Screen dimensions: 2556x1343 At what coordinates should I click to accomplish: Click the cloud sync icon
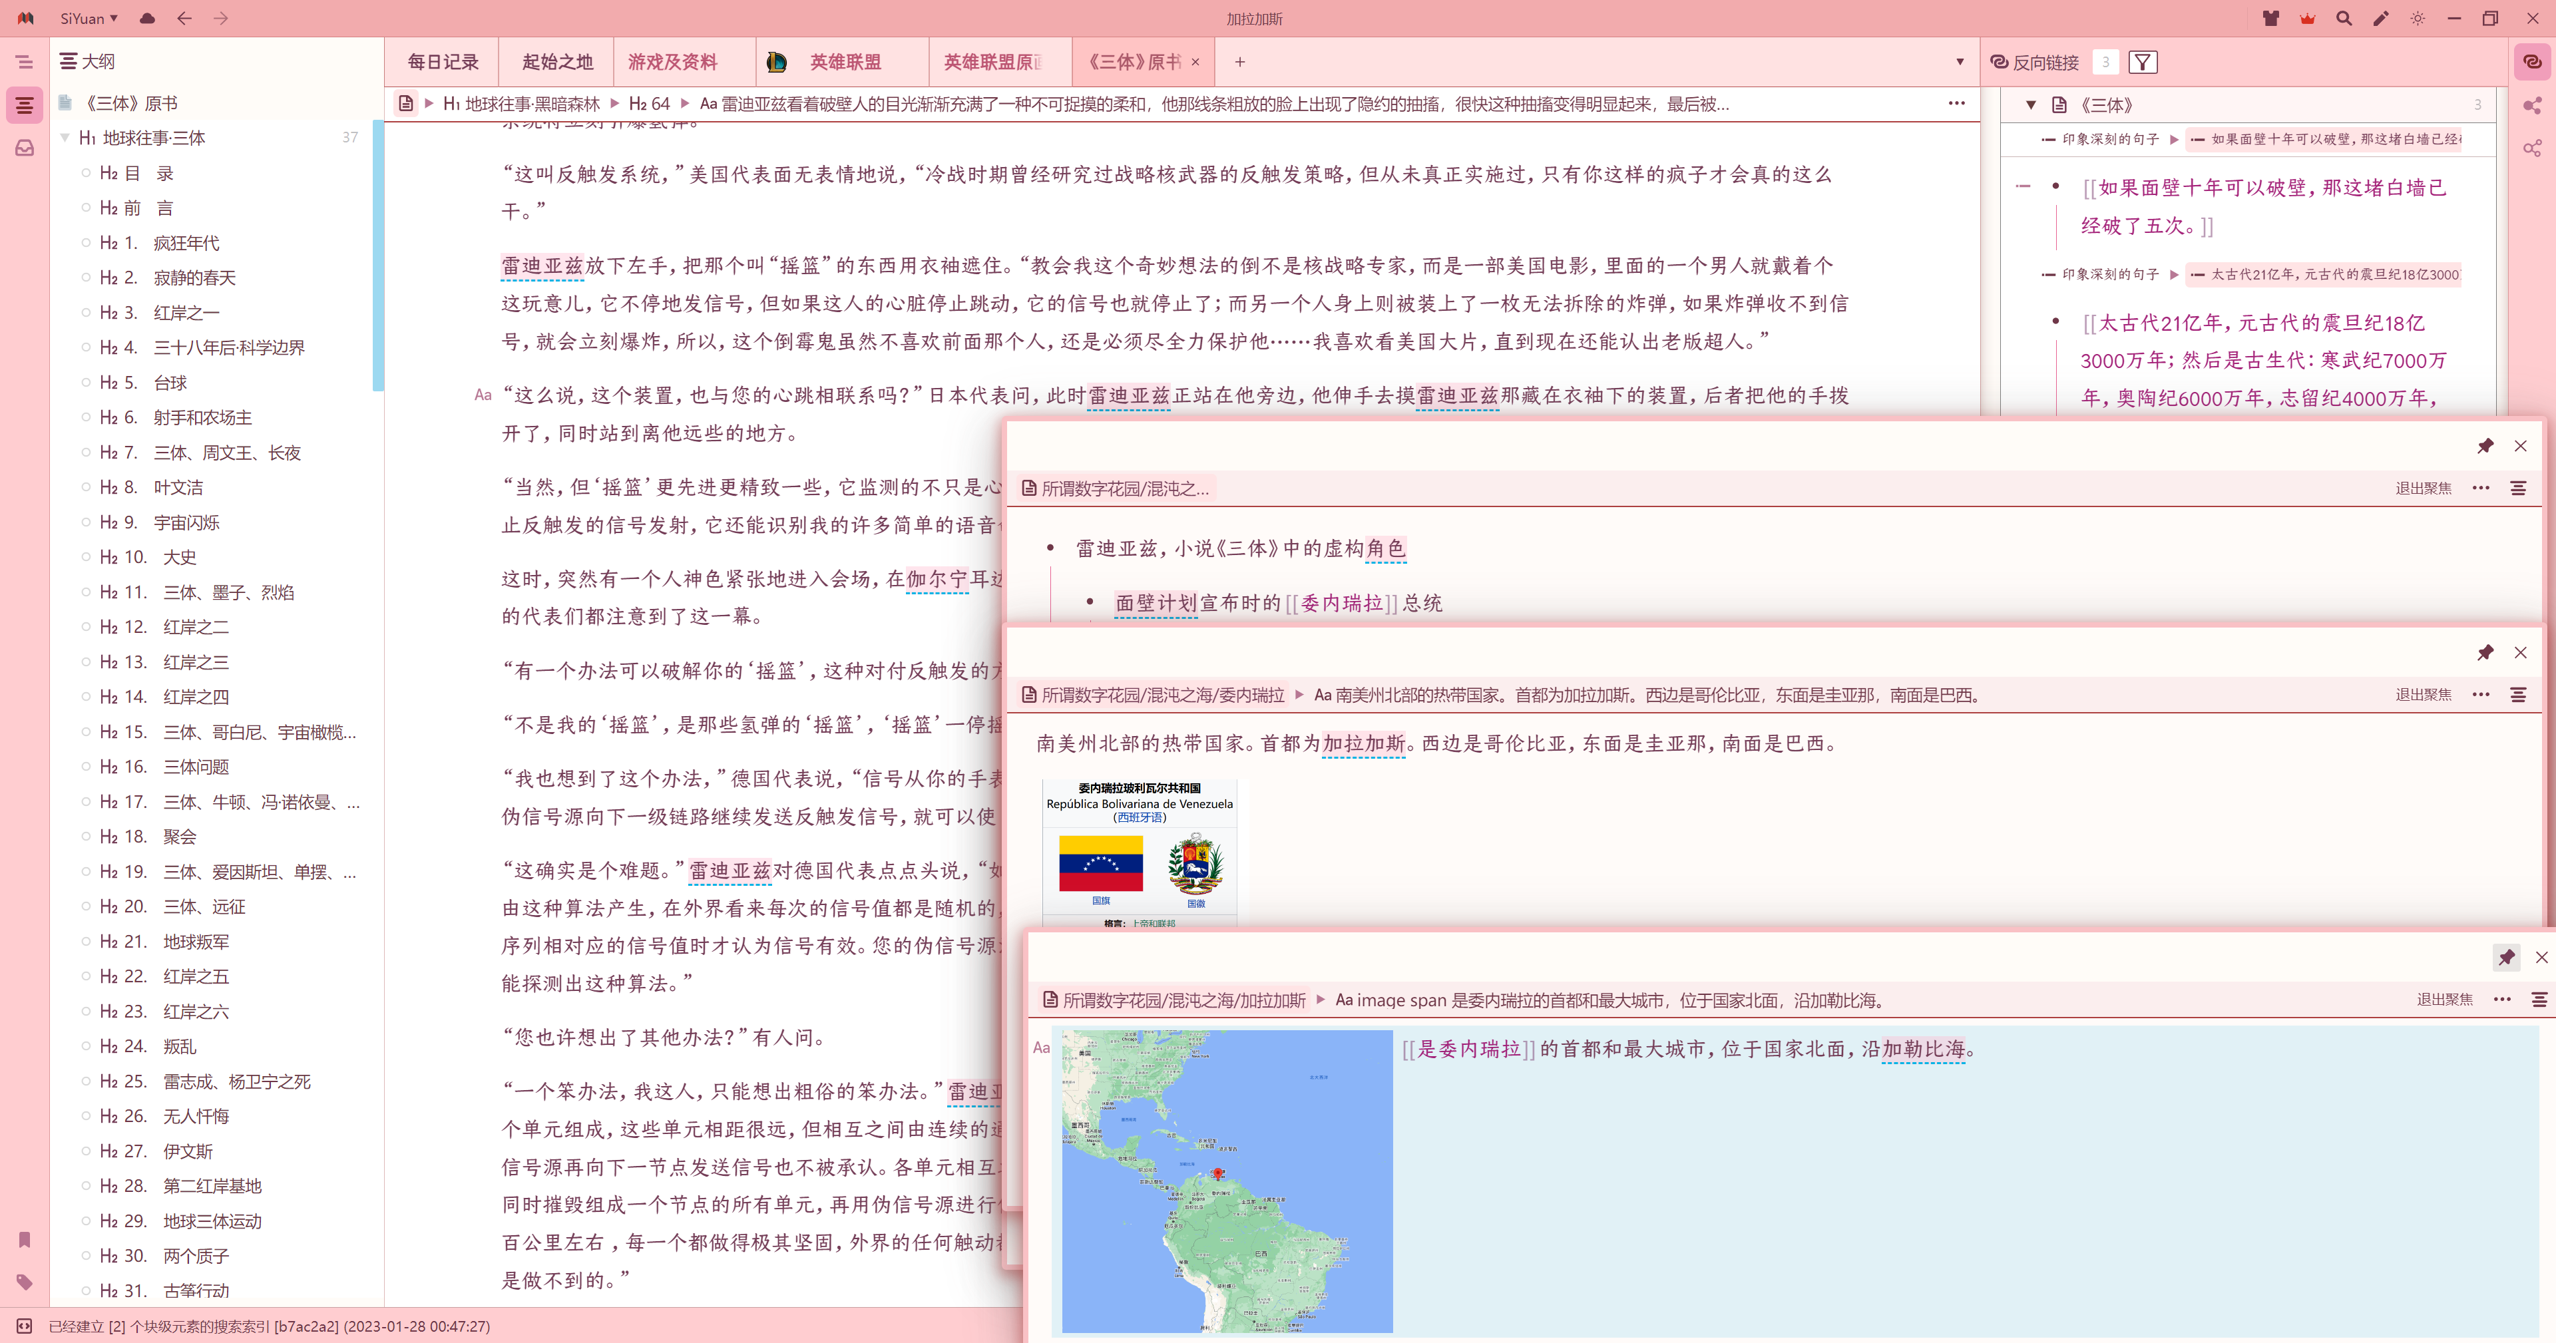click(147, 18)
